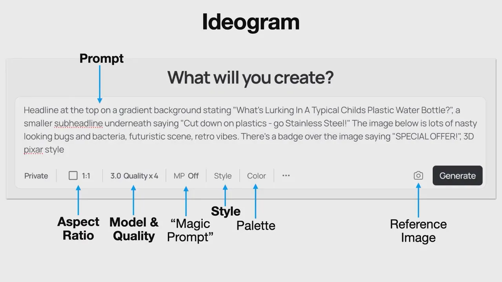Click the Generate button
Viewport: 502px width, 282px height.
click(x=457, y=175)
